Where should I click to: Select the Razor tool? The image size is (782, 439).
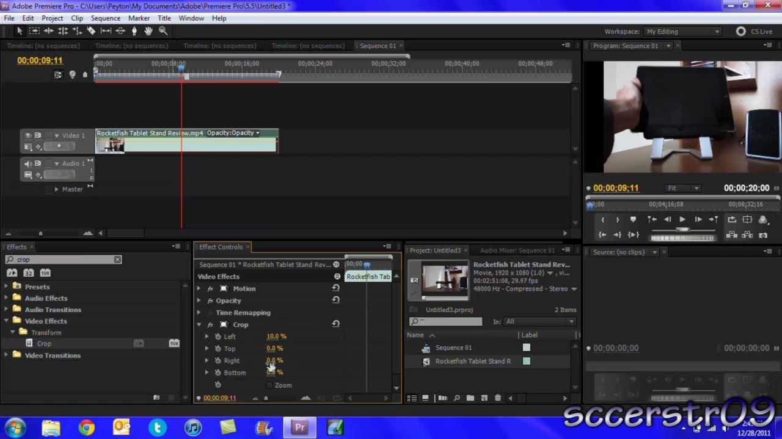click(91, 30)
